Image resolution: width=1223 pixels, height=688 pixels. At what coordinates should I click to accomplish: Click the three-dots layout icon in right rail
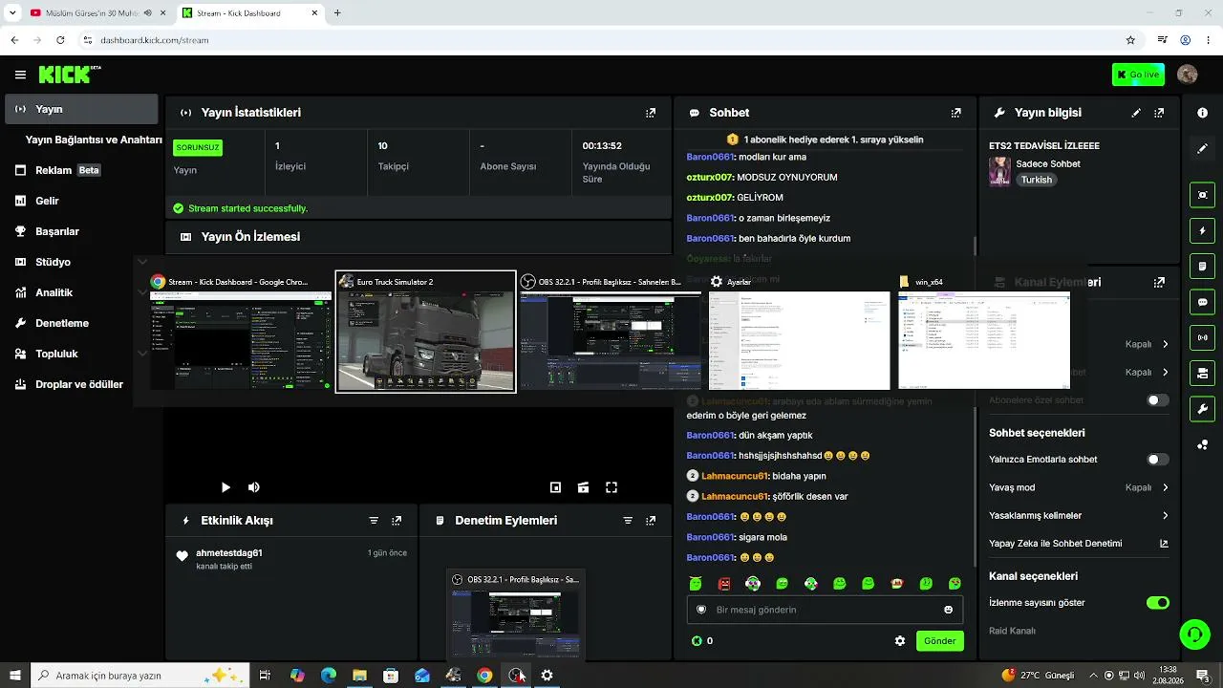coord(1202,444)
